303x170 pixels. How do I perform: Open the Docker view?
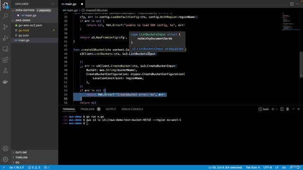click(x=5, y=82)
